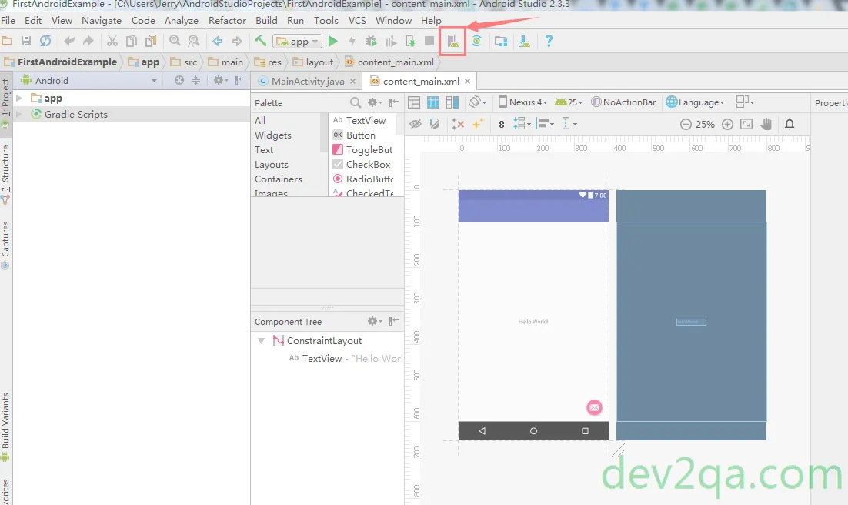Click the Zoom Out minus icon
The image size is (848, 505).
click(x=686, y=125)
